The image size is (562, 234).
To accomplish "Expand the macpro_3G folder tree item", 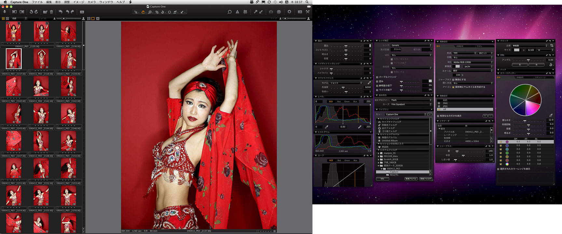I will point(378,153).
